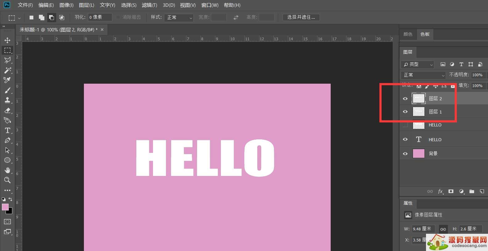
Task: Filter layers by smart objects icon
Action: pyautogui.click(x=480, y=64)
